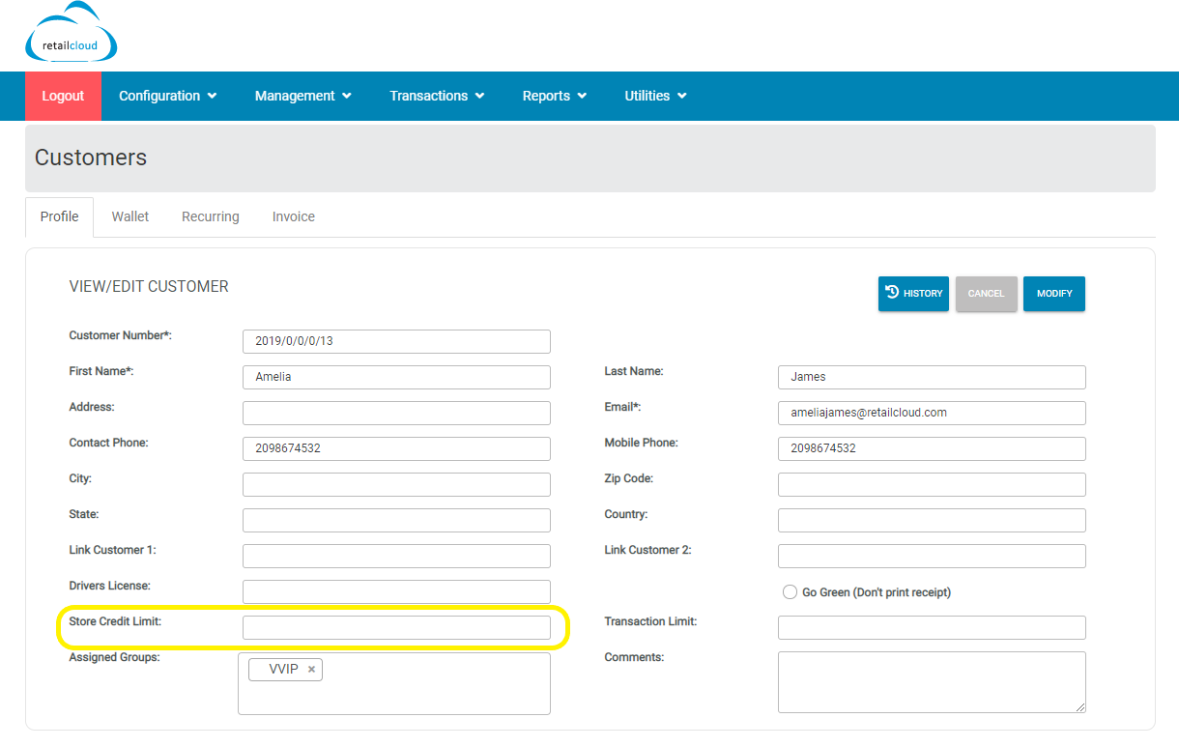This screenshot has height=747, width=1179.
Task: Click the Link Customer 2 field
Action: coord(932,556)
